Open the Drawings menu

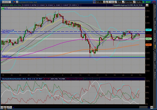(127, 2)
